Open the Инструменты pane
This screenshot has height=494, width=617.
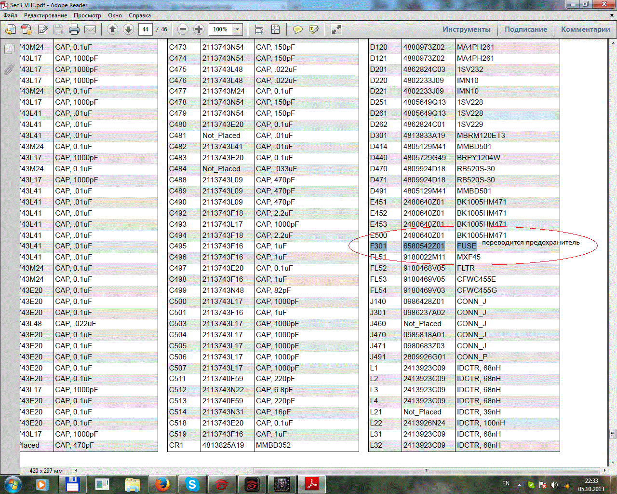click(x=466, y=29)
